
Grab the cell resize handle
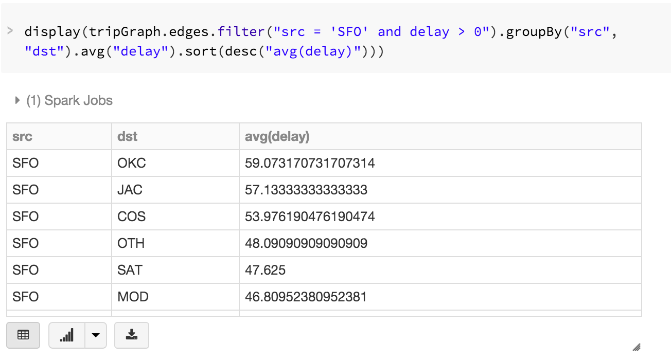pyautogui.click(x=636, y=347)
